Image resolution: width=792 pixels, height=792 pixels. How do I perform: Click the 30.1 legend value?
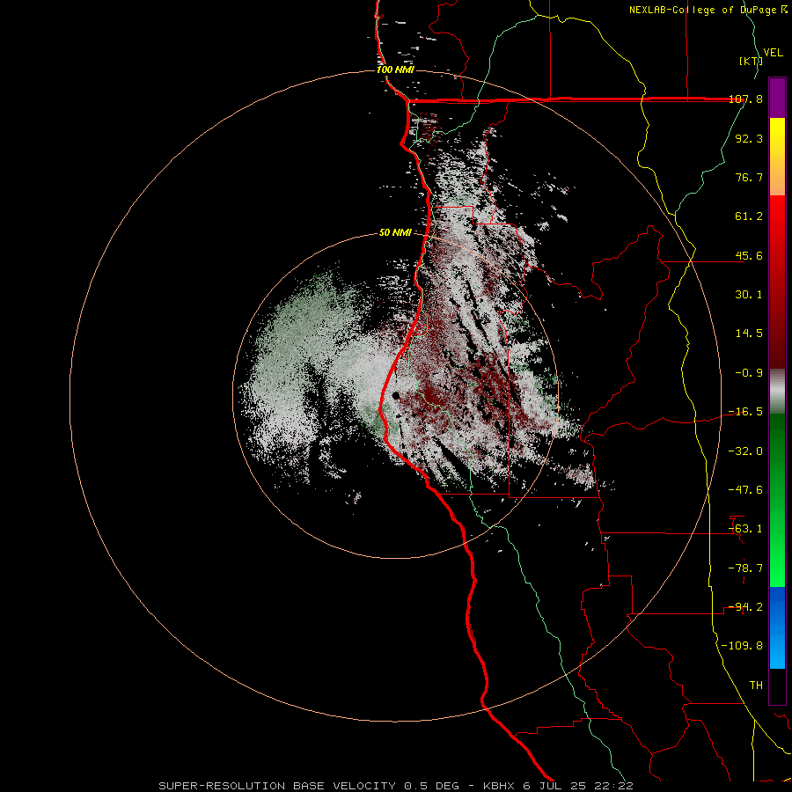(749, 295)
